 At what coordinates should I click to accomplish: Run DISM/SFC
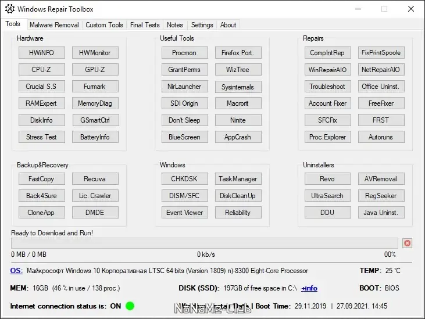(185, 195)
